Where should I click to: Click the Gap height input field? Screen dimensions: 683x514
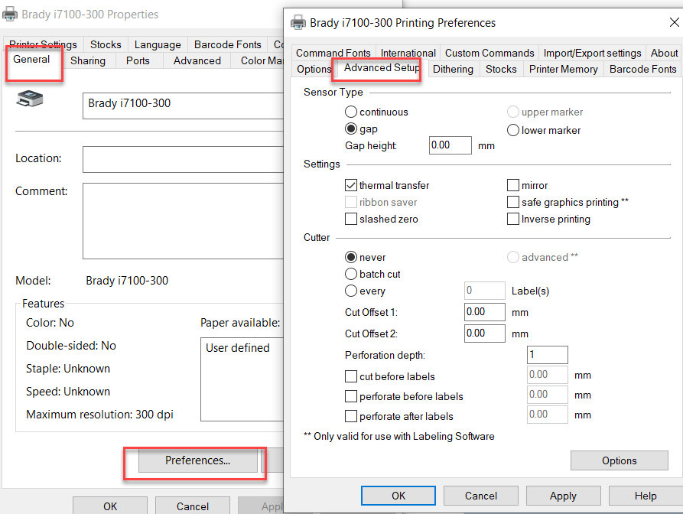point(450,145)
